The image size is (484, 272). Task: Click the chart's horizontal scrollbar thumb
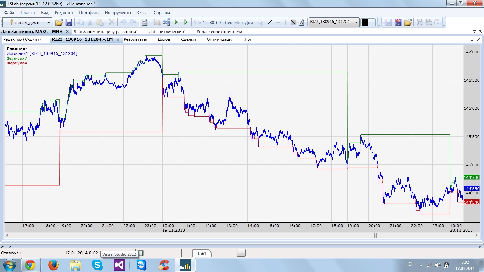coord(375,236)
